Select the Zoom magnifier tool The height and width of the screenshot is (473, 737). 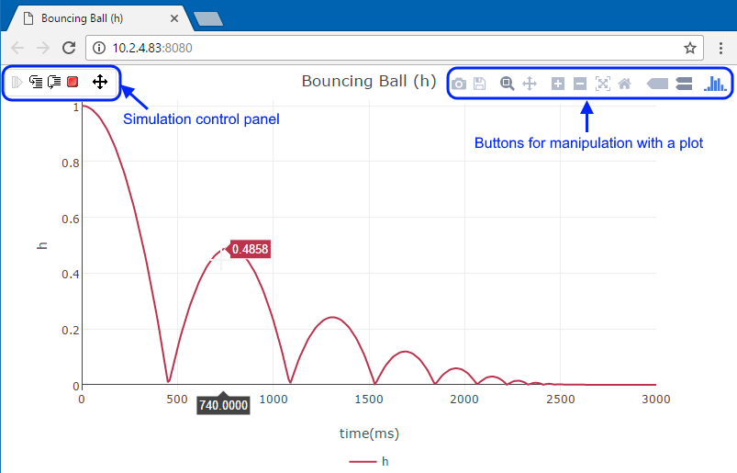pyautogui.click(x=507, y=84)
